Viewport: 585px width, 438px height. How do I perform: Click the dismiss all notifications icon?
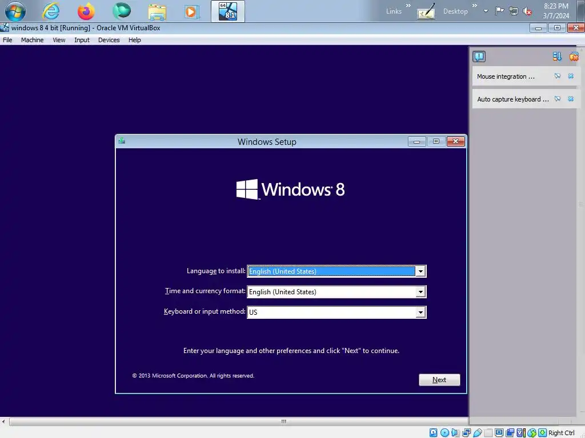[574, 56]
